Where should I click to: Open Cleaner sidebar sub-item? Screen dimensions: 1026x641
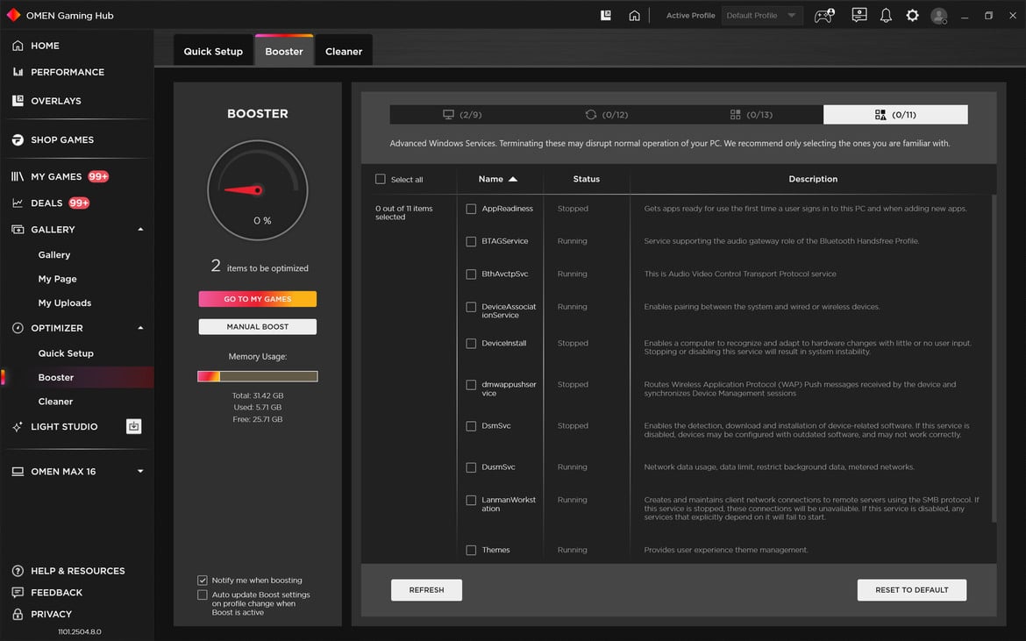(x=55, y=402)
